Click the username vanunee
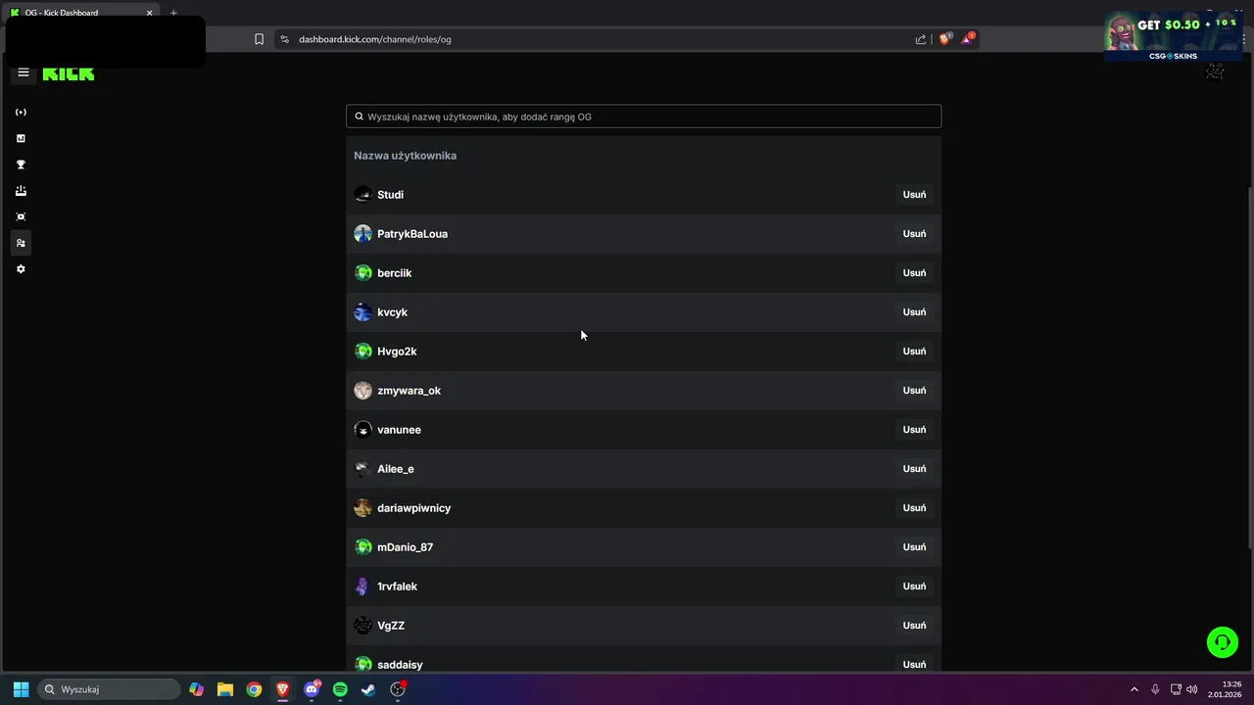This screenshot has height=705, width=1254. click(x=399, y=430)
